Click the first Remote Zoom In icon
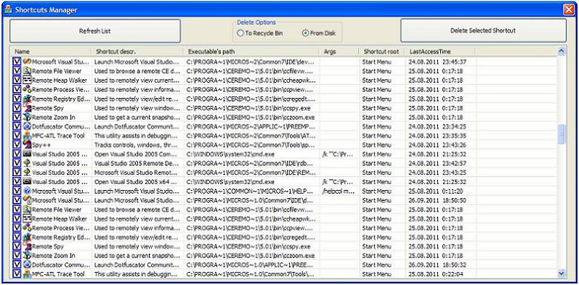This screenshot has width=579, height=285. 28,117
